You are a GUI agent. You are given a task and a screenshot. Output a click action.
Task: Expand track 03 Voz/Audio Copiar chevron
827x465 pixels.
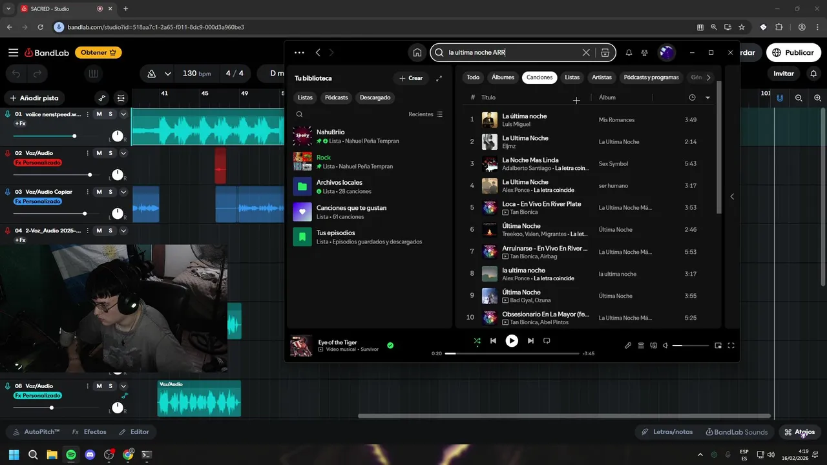click(x=123, y=192)
